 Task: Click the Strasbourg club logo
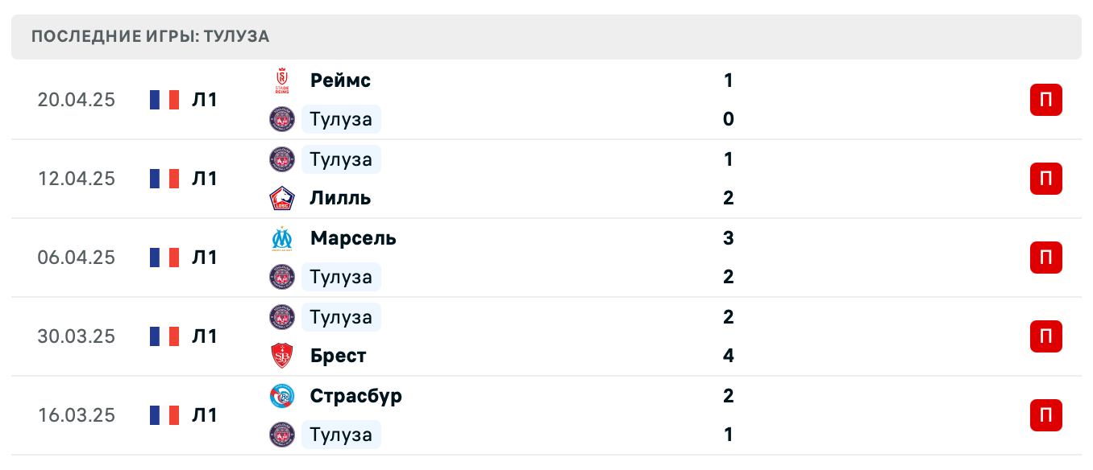[x=281, y=396]
